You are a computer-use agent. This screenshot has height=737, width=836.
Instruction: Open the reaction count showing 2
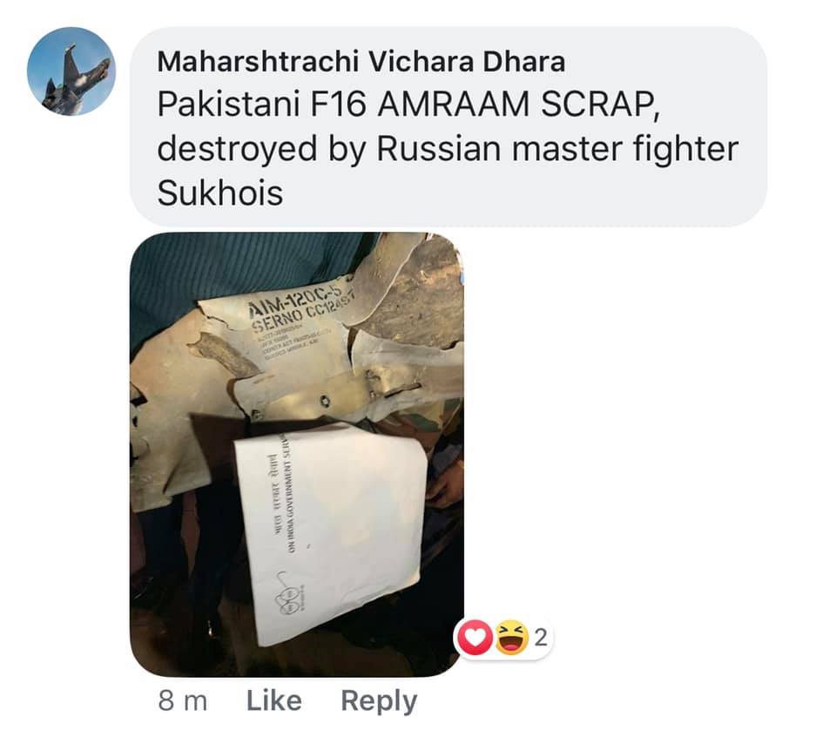click(541, 638)
